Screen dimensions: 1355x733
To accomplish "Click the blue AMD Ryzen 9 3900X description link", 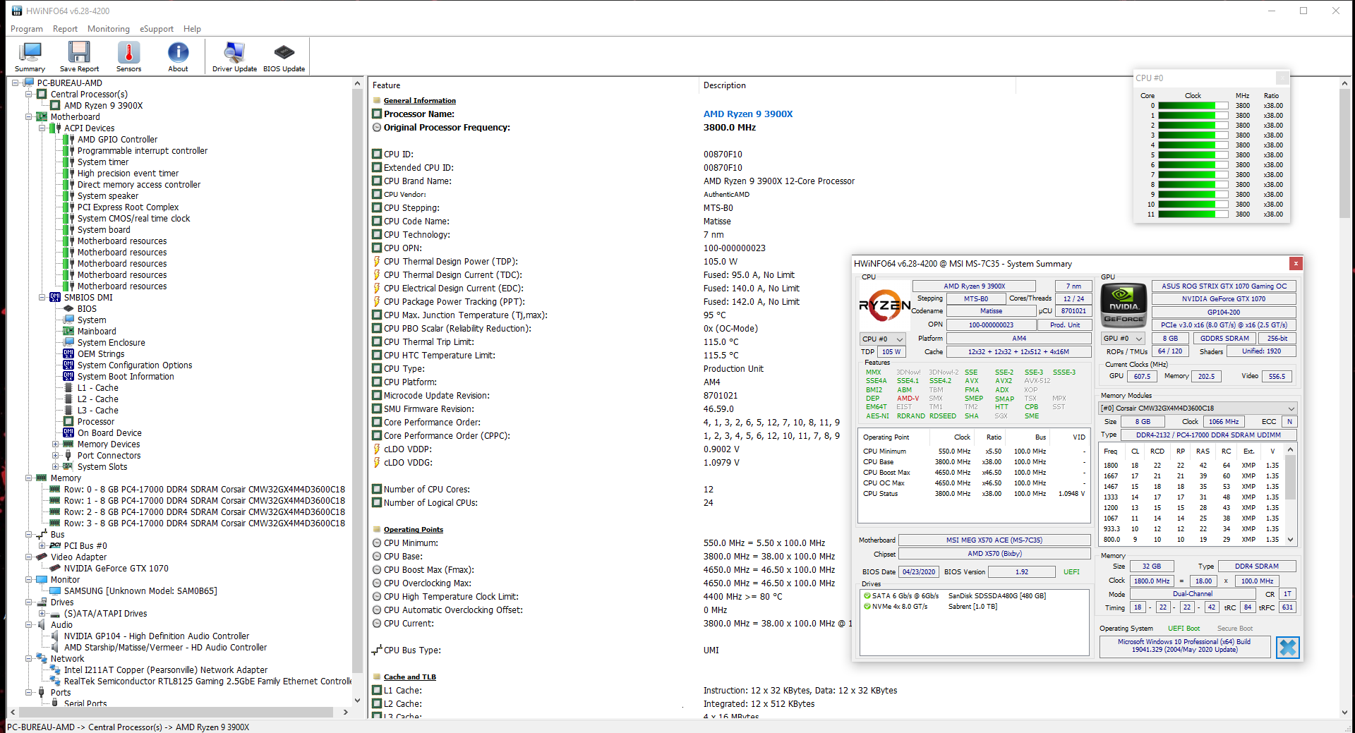I will (748, 114).
